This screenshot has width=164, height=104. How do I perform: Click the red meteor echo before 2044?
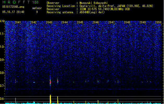58,81
